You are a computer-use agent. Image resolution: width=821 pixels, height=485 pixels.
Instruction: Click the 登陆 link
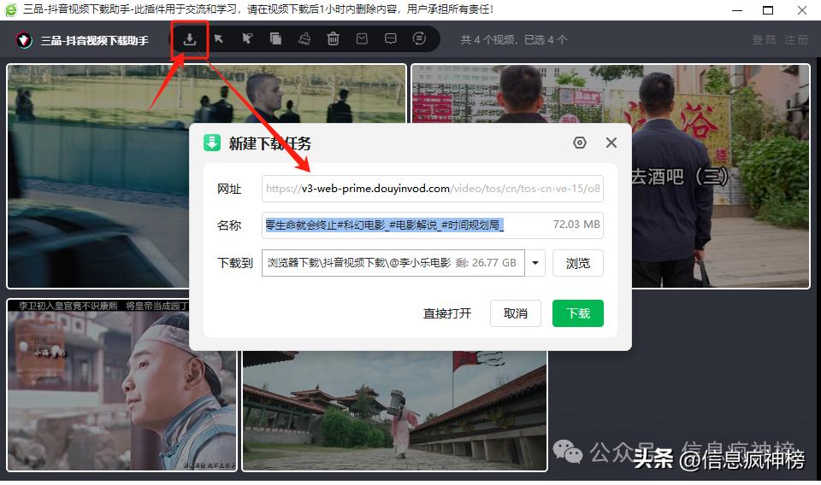(x=764, y=40)
